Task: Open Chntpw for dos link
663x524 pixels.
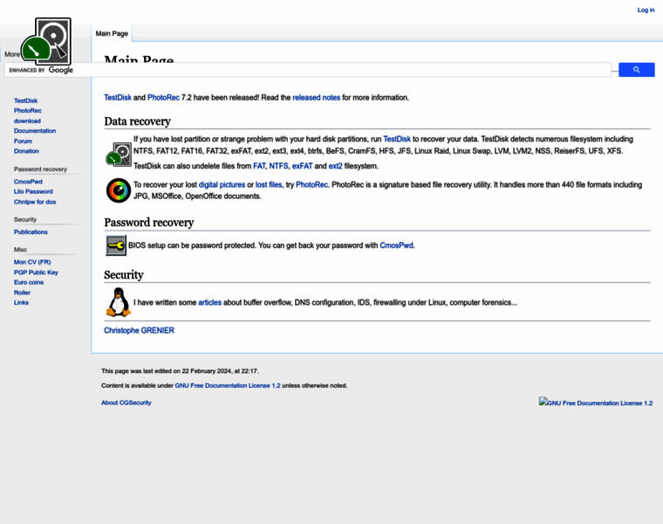Action: pyautogui.click(x=35, y=202)
